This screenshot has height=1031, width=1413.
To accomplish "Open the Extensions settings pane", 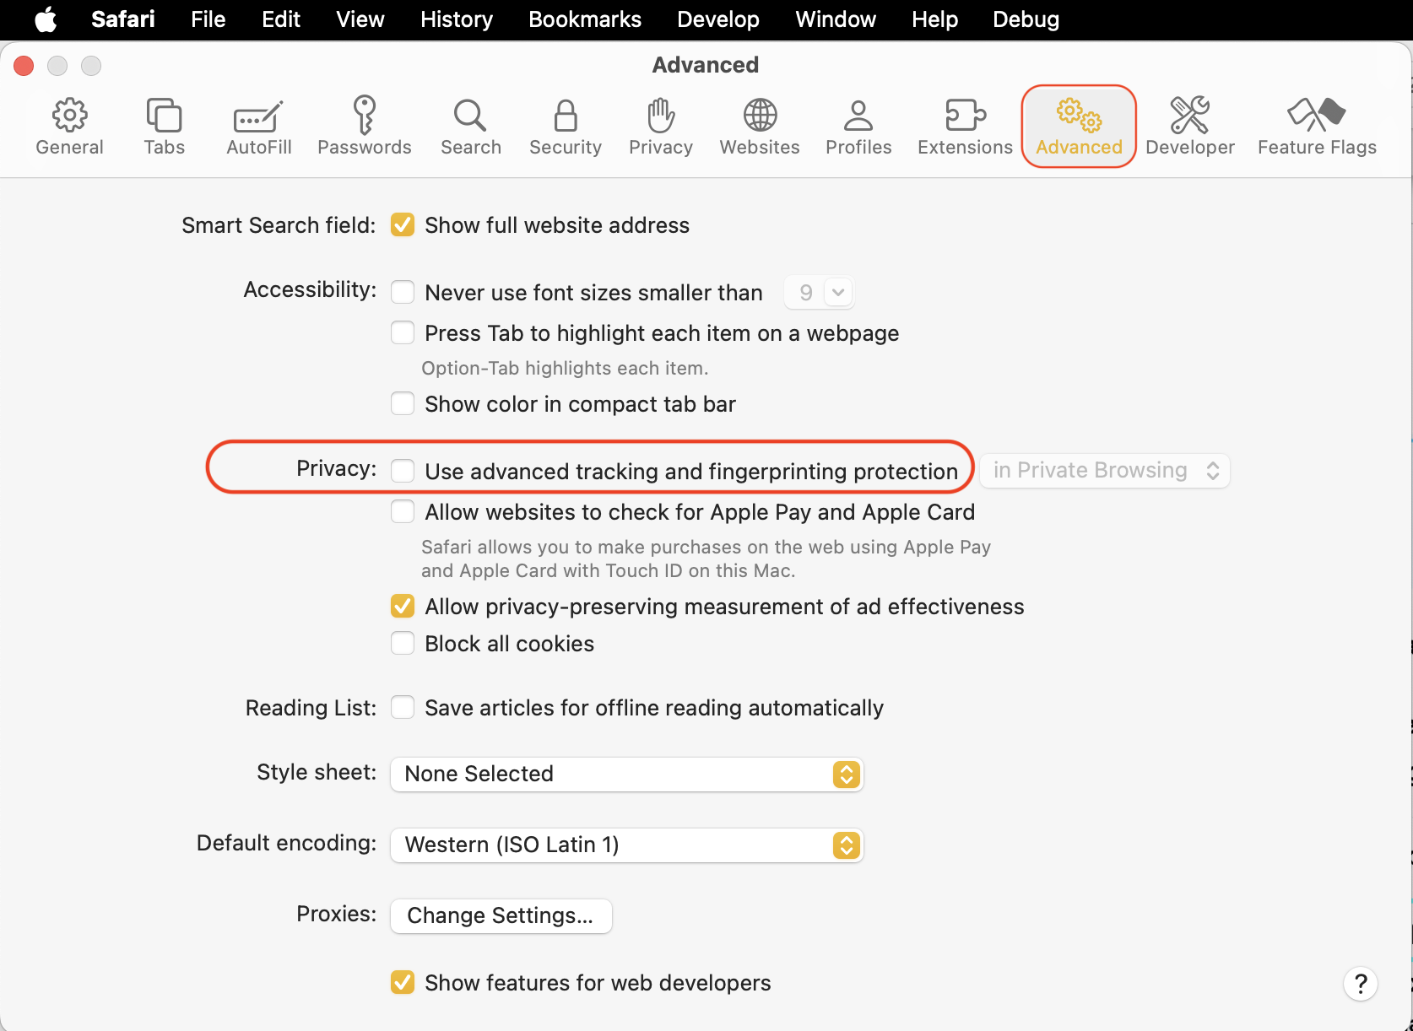I will point(965,127).
